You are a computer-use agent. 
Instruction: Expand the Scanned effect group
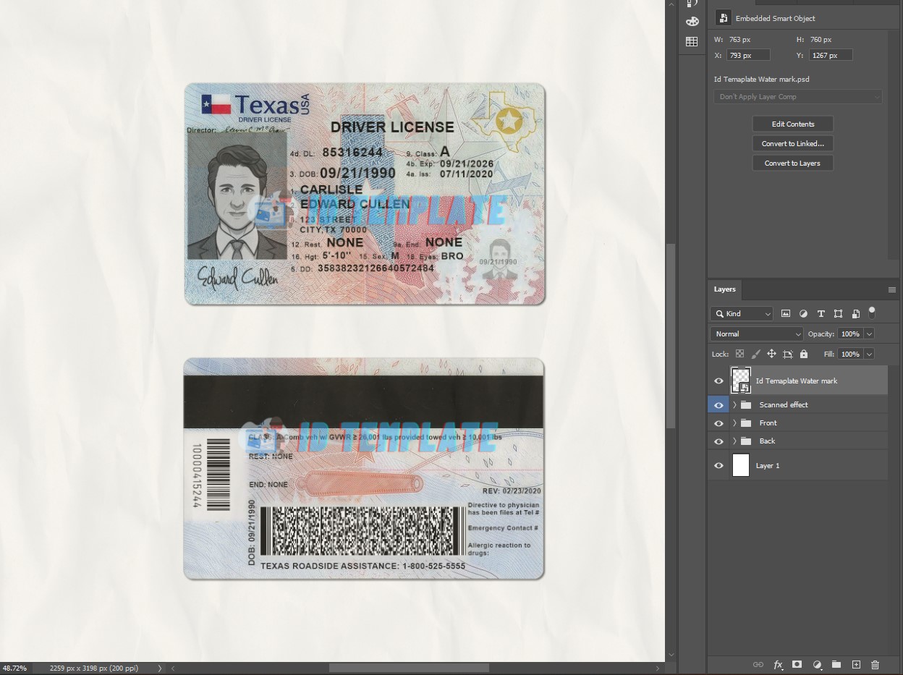(x=734, y=404)
